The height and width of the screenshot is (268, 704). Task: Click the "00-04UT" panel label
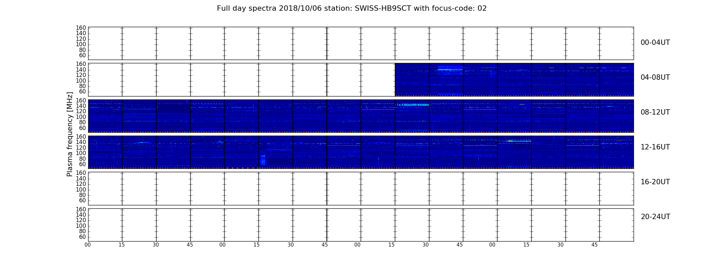(x=655, y=43)
